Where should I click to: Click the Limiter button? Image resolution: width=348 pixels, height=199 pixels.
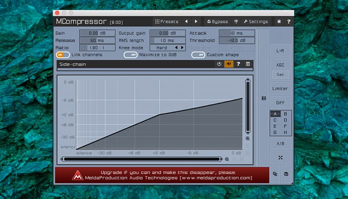pyautogui.click(x=280, y=89)
